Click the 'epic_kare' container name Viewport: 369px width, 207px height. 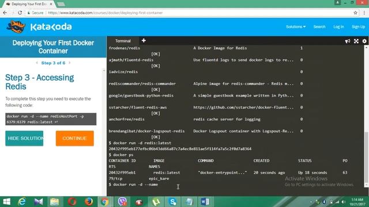pos(159,179)
